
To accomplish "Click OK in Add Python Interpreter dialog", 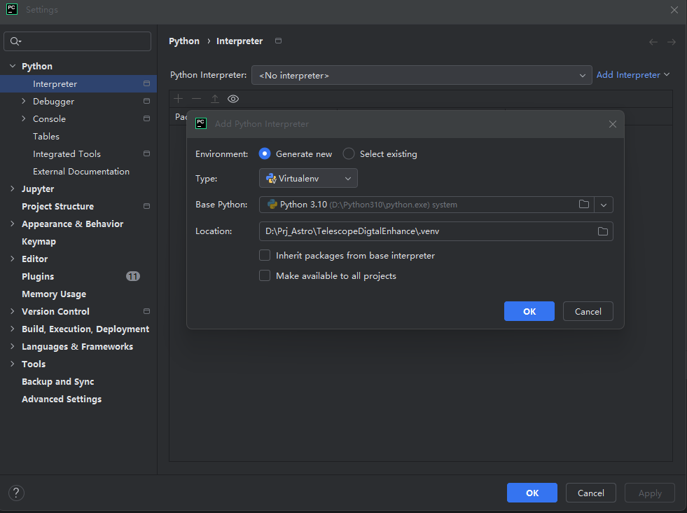I will click(529, 311).
